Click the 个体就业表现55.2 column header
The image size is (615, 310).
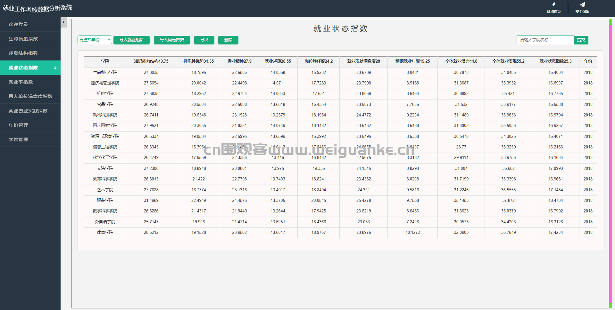click(509, 61)
